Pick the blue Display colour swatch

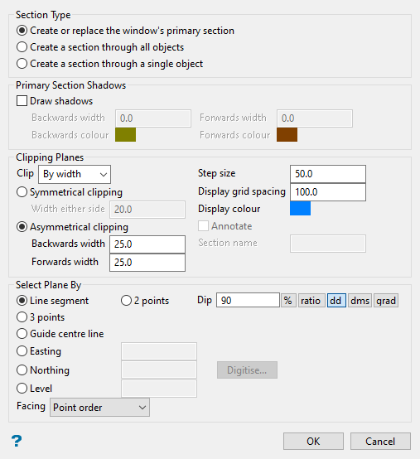point(300,209)
